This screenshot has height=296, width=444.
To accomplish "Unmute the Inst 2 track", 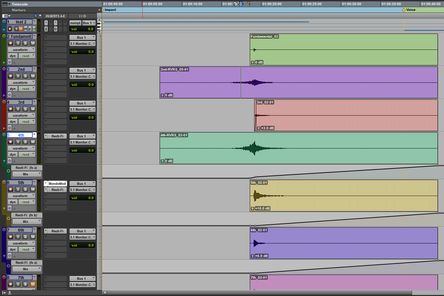I will [x=21, y=29].
